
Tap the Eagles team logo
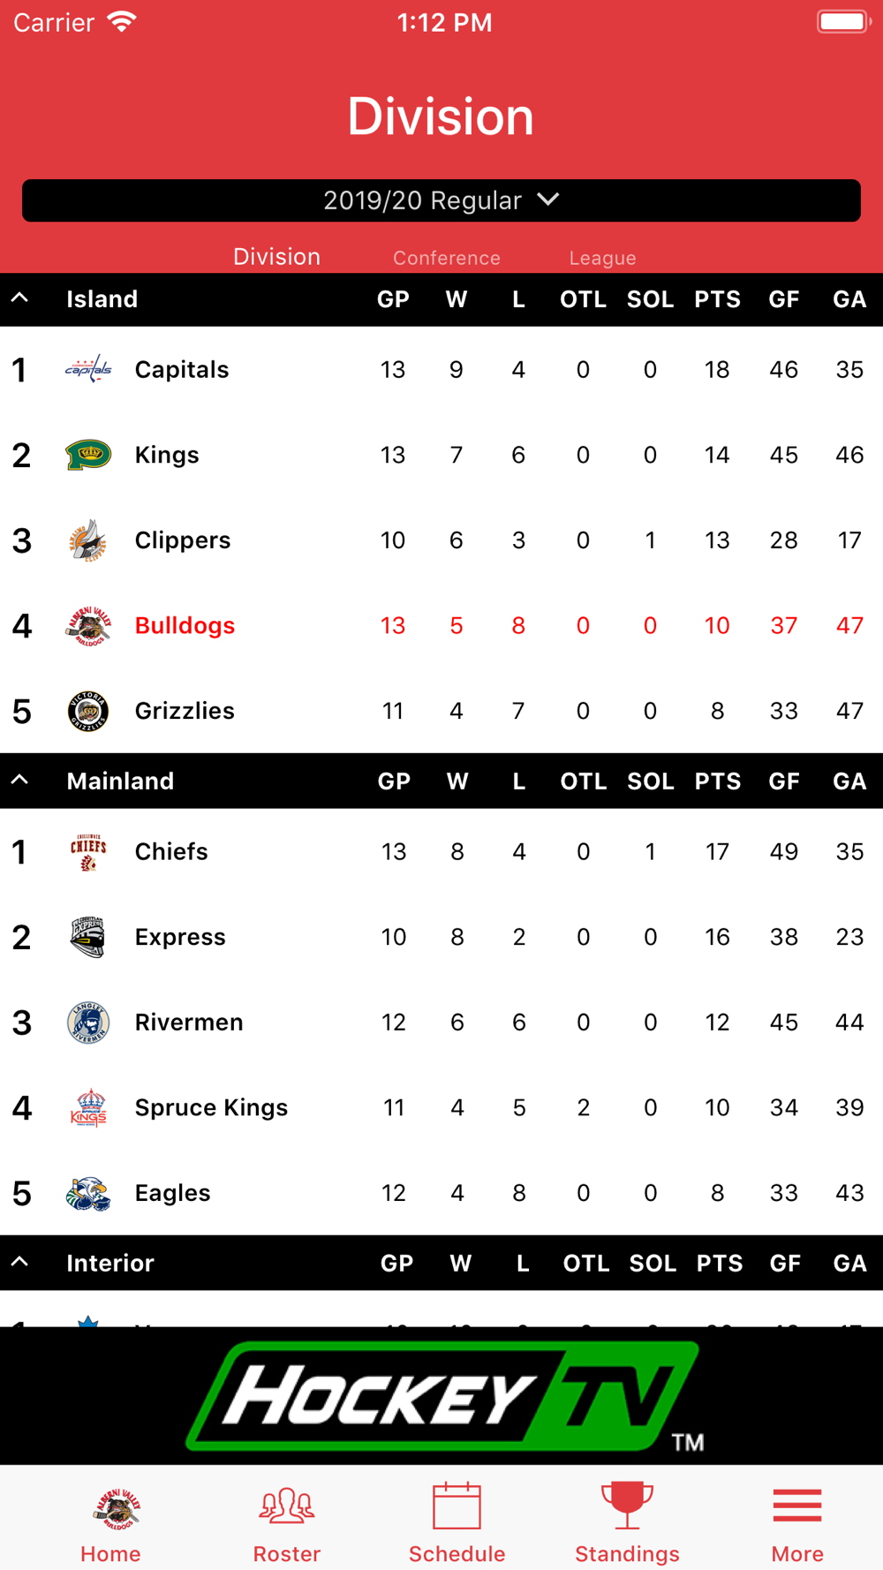point(88,1193)
